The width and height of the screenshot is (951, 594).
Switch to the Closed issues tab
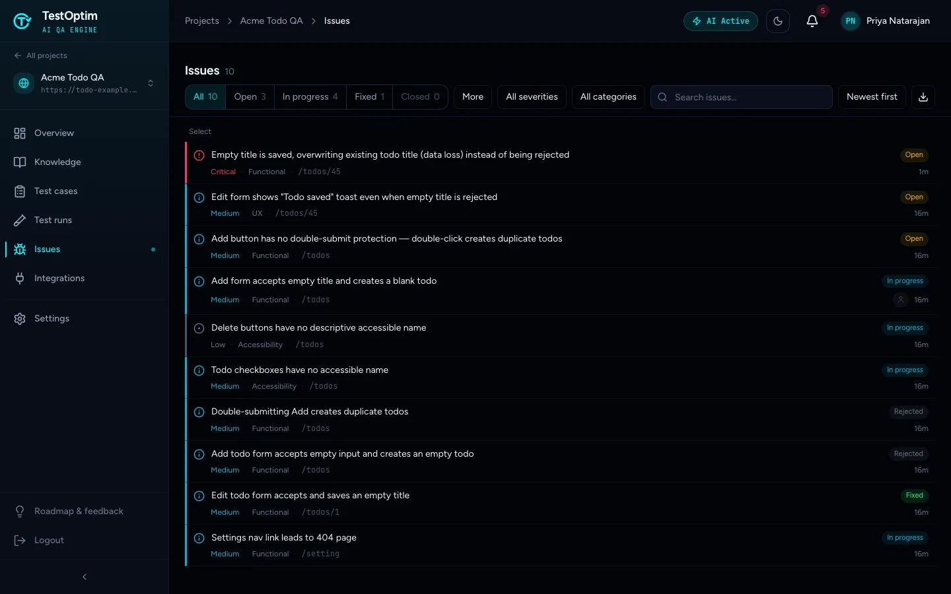[x=420, y=97]
